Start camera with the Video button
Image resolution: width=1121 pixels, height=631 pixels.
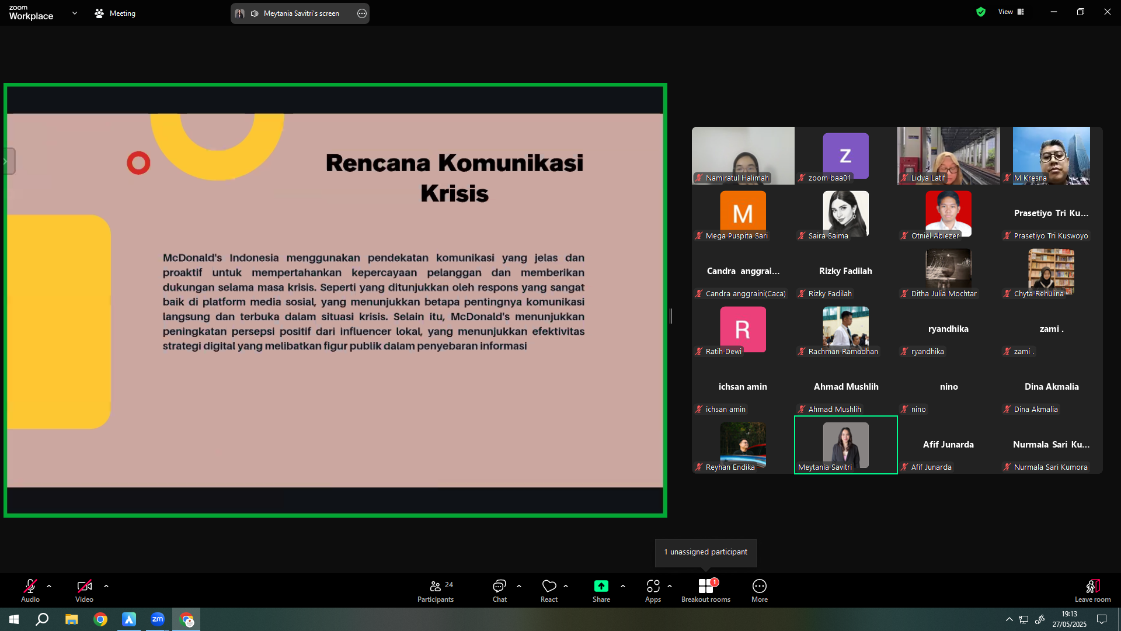(84, 590)
